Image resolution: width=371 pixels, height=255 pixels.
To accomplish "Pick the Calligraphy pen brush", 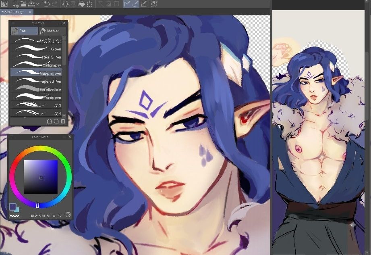I will 36,65.
